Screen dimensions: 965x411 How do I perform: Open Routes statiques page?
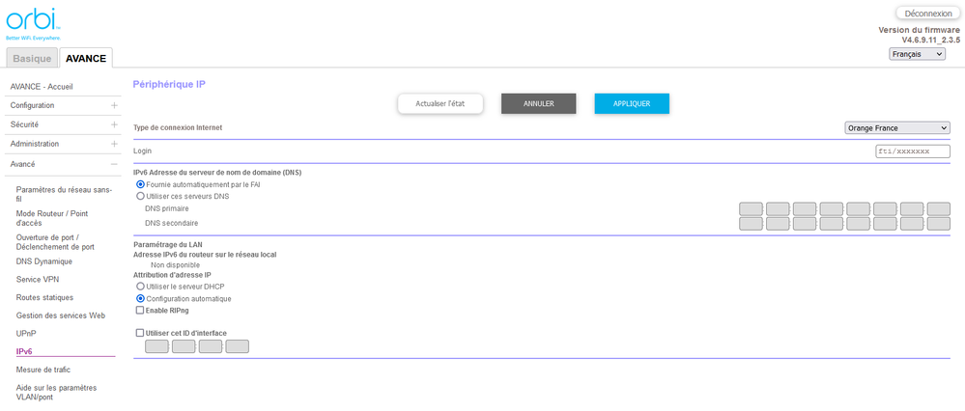(45, 297)
